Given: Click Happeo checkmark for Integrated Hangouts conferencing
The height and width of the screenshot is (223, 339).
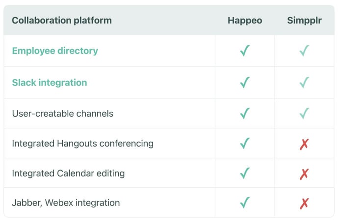Looking at the screenshot, I should pos(245,144).
